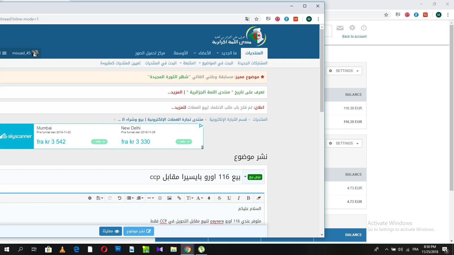
Task: Toggle italic text formatting
Action: tap(239, 198)
